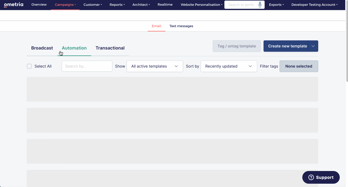Open the Campaigns menu
The width and height of the screenshot is (348, 187).
65,5
